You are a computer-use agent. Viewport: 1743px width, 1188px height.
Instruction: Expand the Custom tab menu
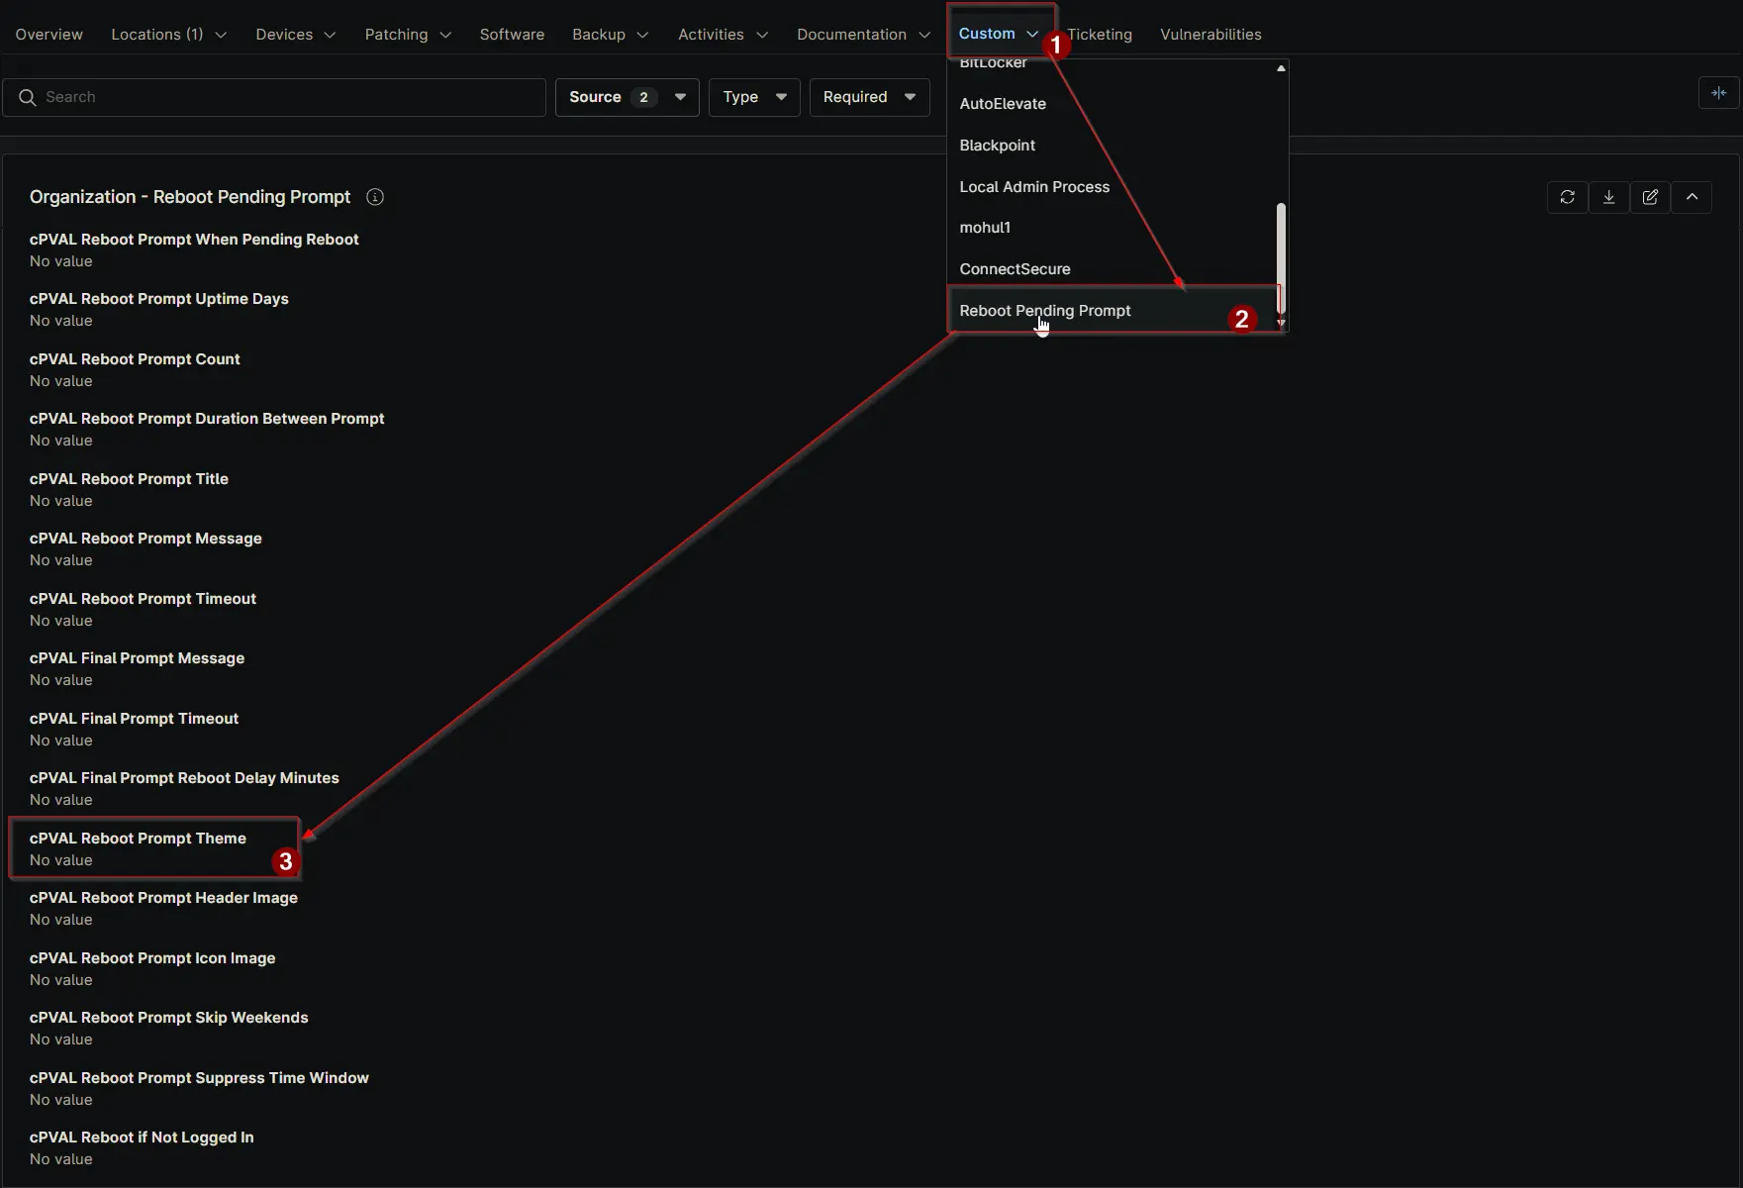[x=998, y=34]
